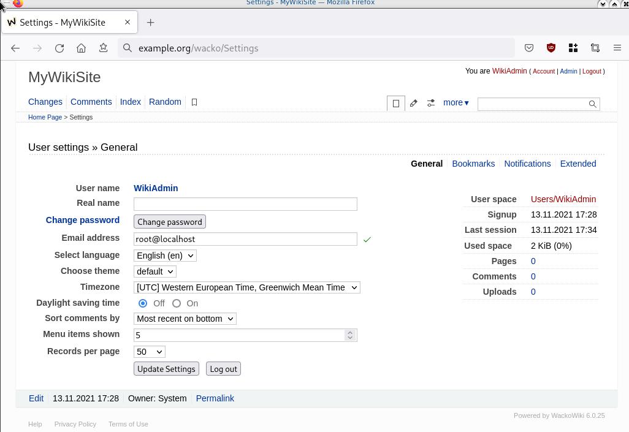Open the Firefox hamburger menu
This screenshot has height=432, width=629.
click(x=617, y=48)
